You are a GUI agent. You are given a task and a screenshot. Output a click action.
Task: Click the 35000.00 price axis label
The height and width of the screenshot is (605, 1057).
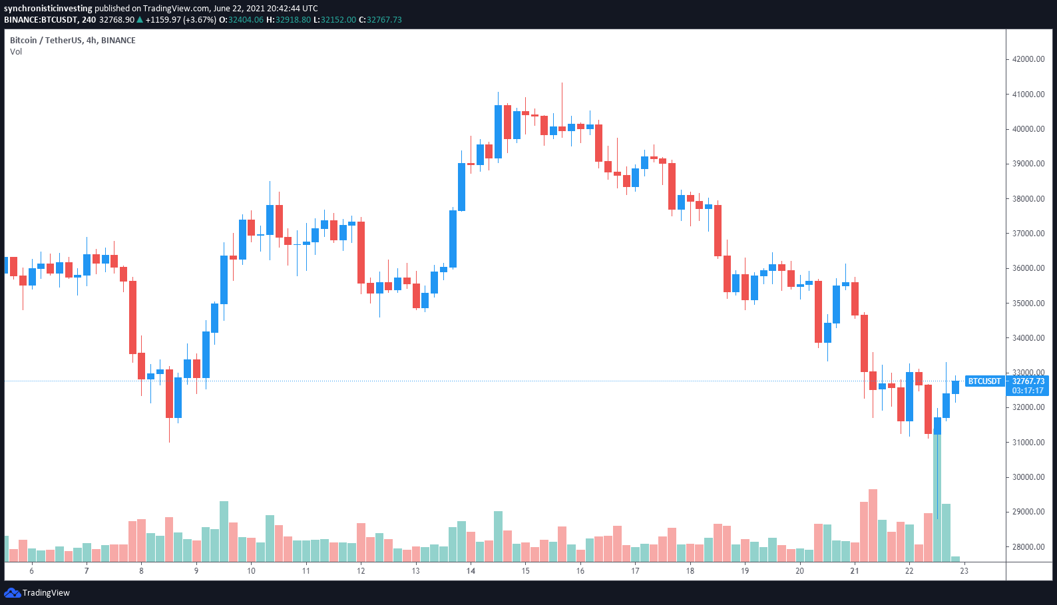tap(1028, 303)
